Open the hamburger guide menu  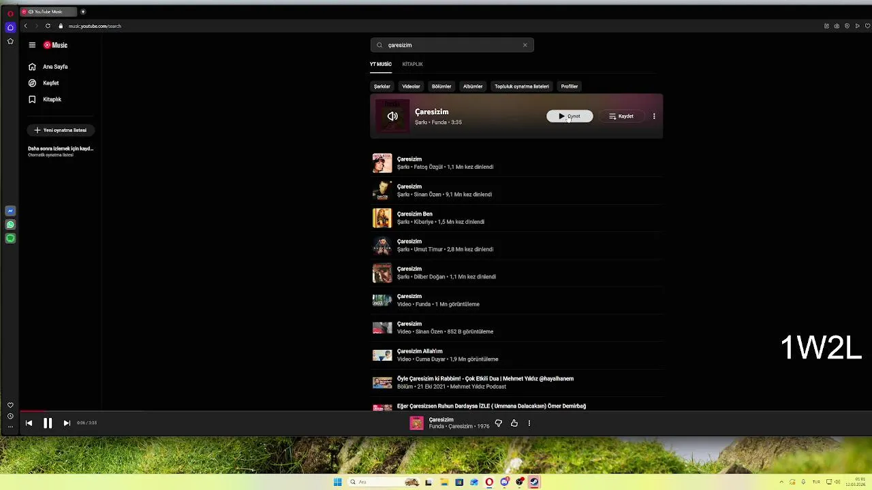coord(32,45)
